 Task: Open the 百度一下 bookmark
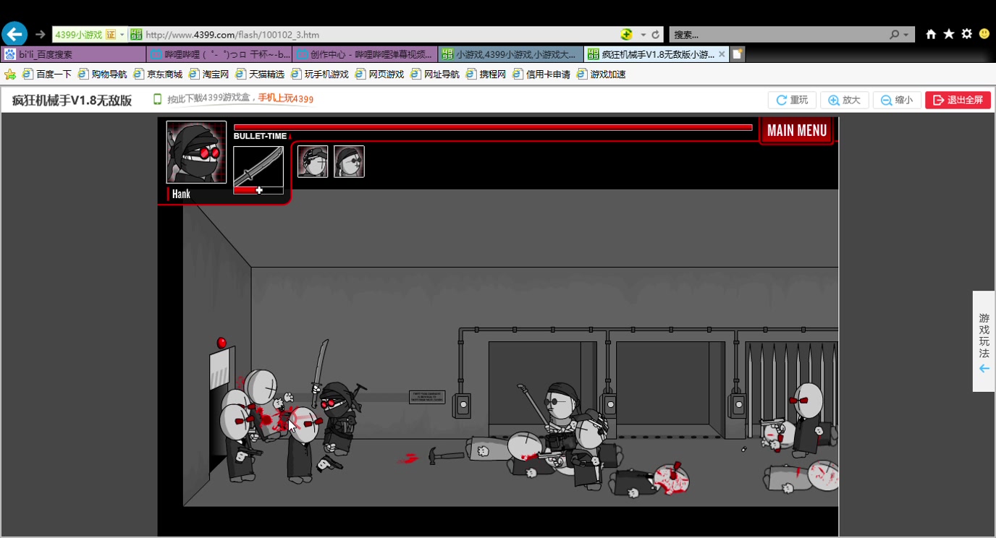(x=47, y=74)
